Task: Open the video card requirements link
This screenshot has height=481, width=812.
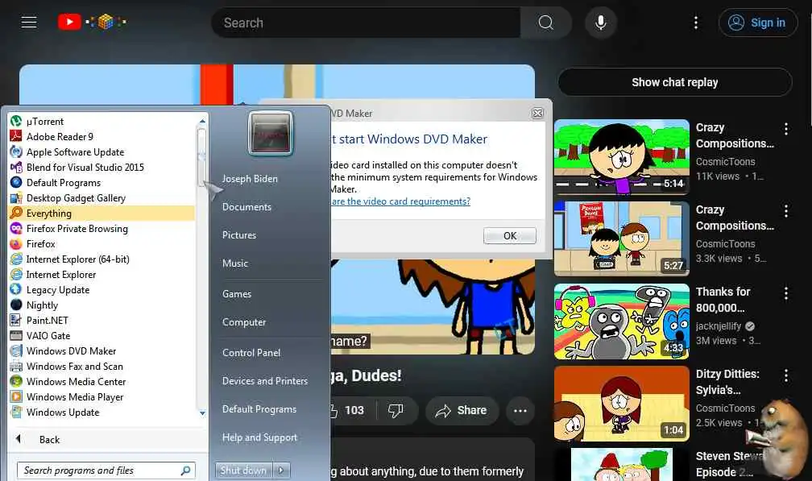Action: click(x=401, y=201)
